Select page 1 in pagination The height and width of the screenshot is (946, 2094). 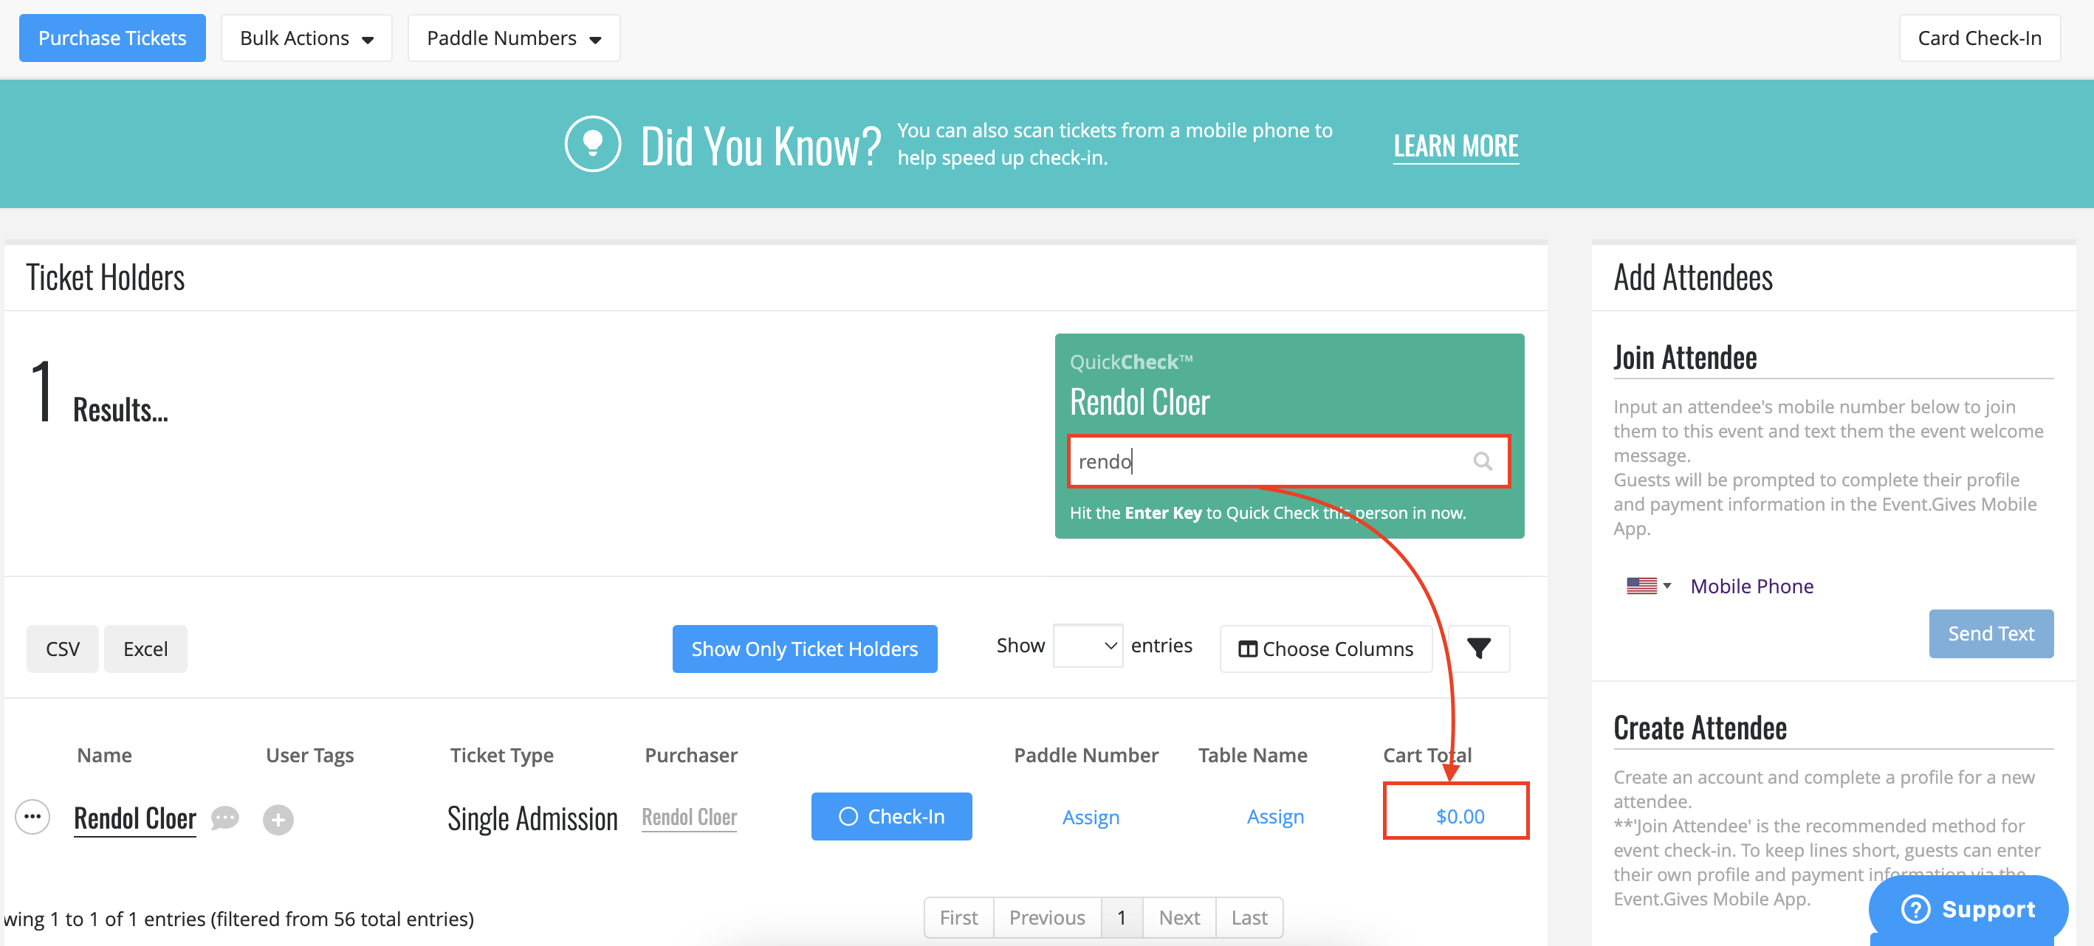pyautogui.click(x=1122, y=917)
